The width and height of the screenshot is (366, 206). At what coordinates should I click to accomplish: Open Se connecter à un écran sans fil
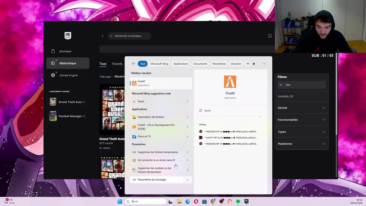161,160
